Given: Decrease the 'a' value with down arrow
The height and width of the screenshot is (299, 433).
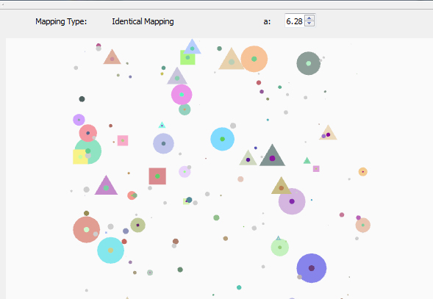Looking at the screenshot, I should (309, 24).
